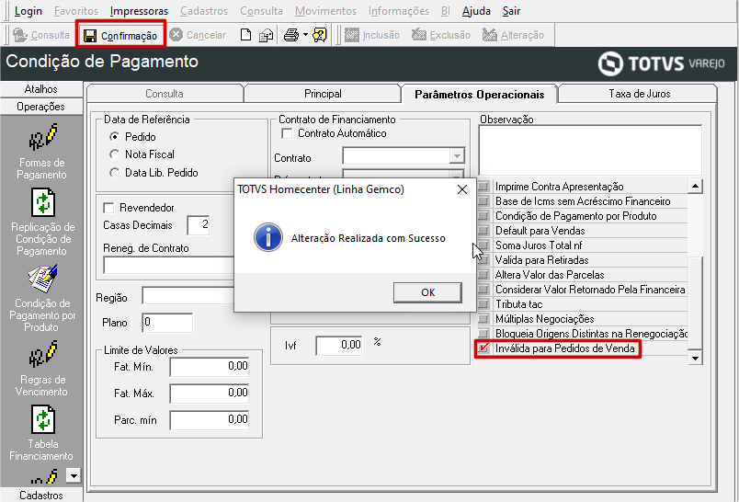The image size is (739, 502).
Task: Select the Pedido radio button
Action: coord(114,137)
